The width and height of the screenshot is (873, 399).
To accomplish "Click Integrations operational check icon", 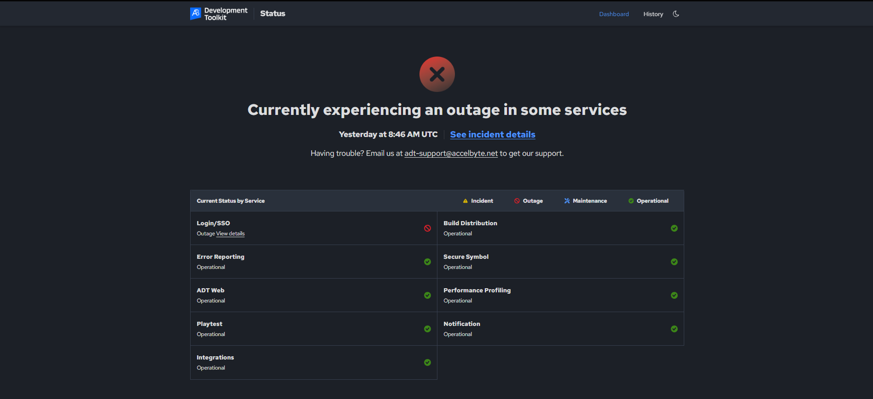I will 427,362.
